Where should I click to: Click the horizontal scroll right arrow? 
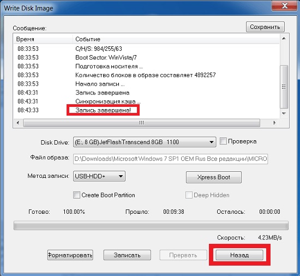[x=275, y=123]
